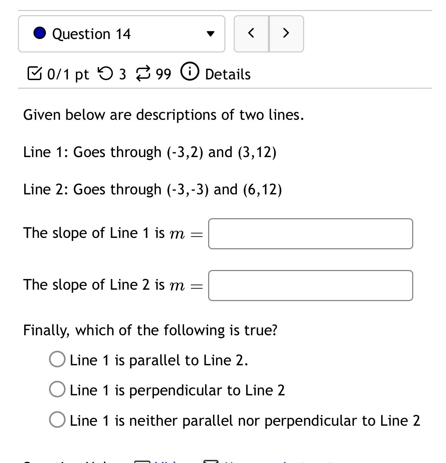The width and height of the screenshot is (446, 463).
Task: Click the regenerate arrows icon showing 99
Action: tap(143, 73)
